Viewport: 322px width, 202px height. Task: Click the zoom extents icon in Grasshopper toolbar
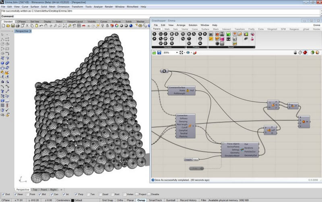tap(181, 52)
